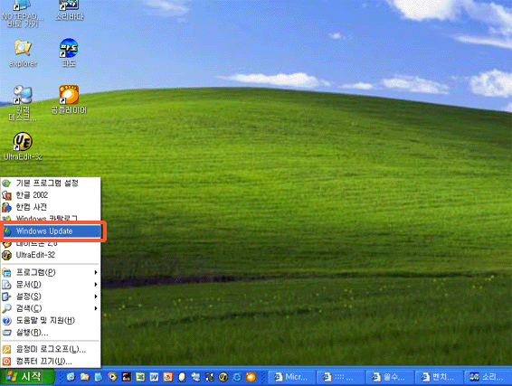The width and height of the screenshot is (512, 386).
Task: Click the orange GOM Player quick launch icon
Action: pyautogui.click(x=251, y=377)
